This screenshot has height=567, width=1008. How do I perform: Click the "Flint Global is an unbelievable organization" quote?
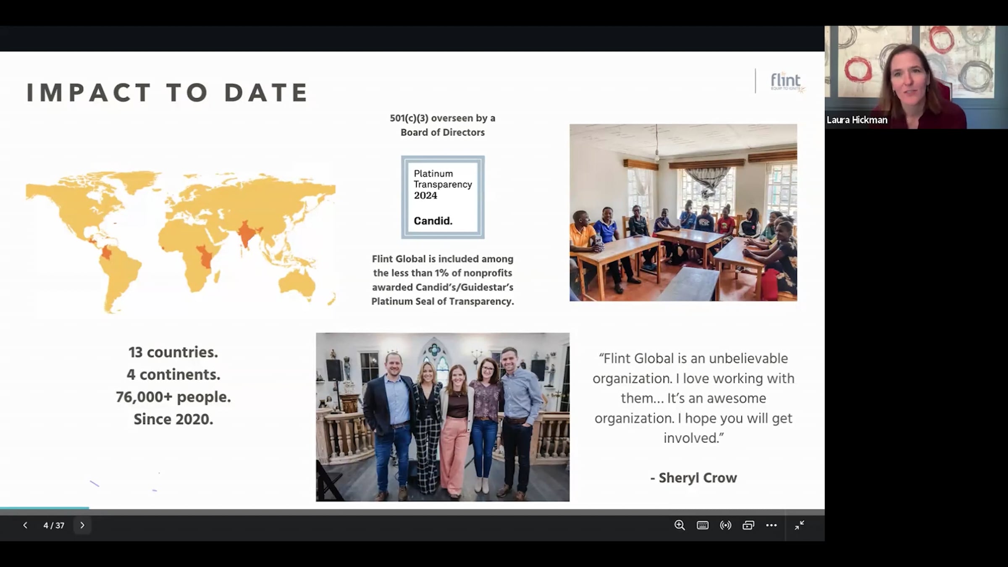tap(693, 398)
